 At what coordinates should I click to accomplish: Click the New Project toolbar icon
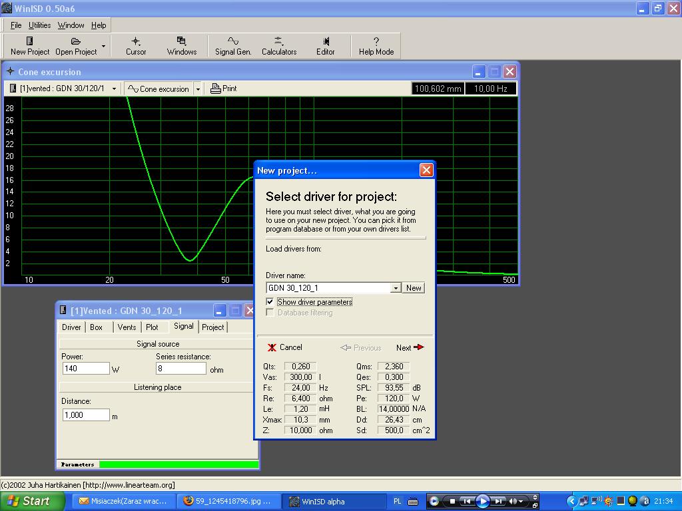(x=30, y=45)
